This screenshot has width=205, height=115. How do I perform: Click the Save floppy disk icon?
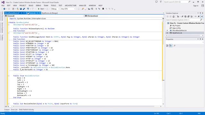[x=21, y=9]
